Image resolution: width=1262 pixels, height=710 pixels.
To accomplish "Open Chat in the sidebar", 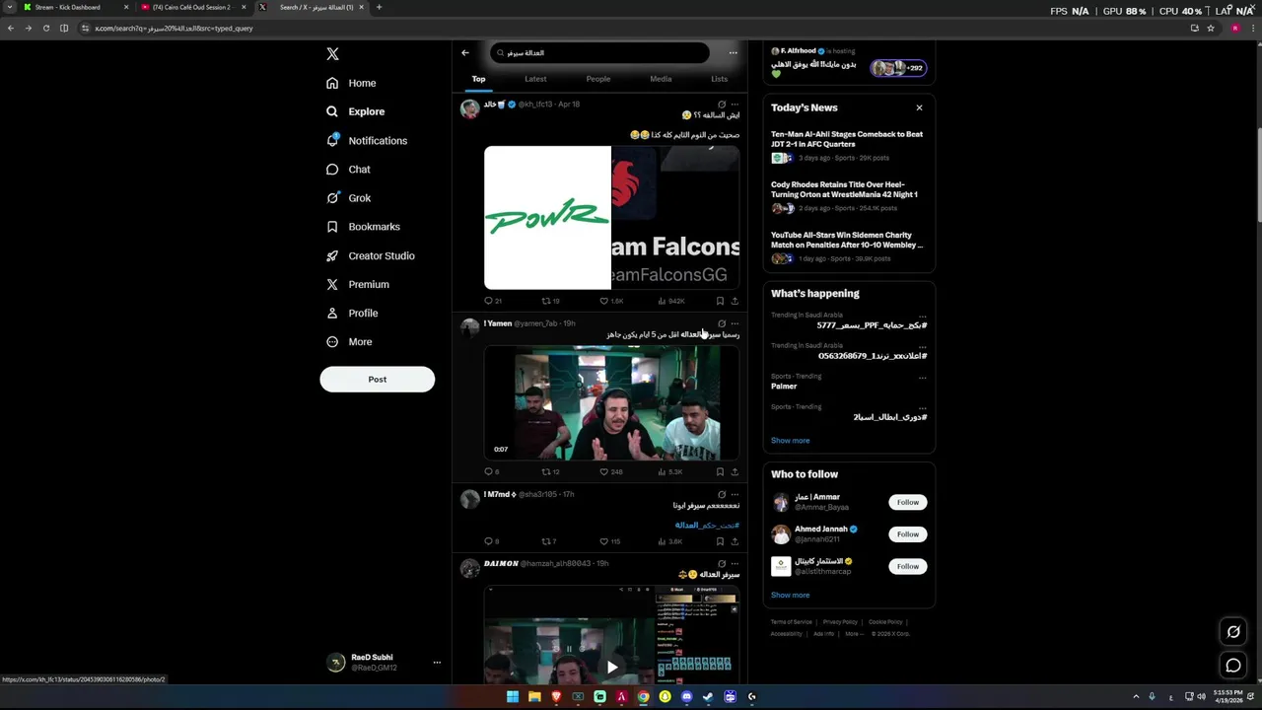I will 348,170.
